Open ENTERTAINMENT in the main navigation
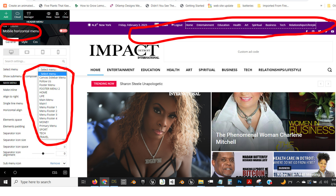Viewport: 336px width, 196px height. click(121, 70)
